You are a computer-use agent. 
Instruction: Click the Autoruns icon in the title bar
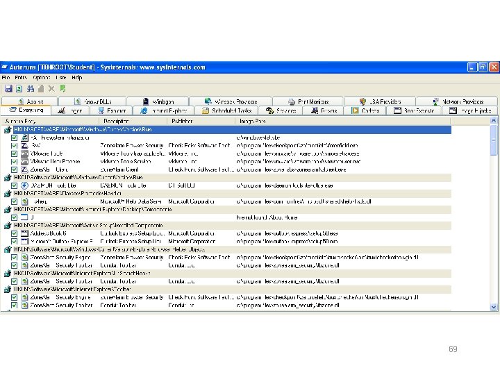4,67
